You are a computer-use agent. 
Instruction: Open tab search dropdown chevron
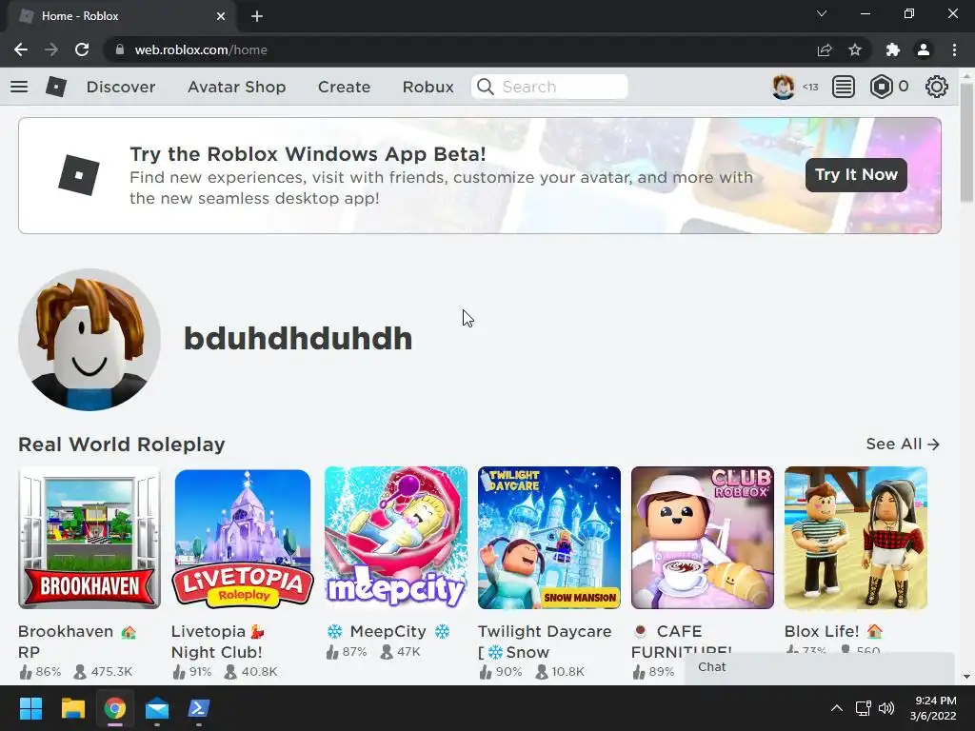click(822, 13)
